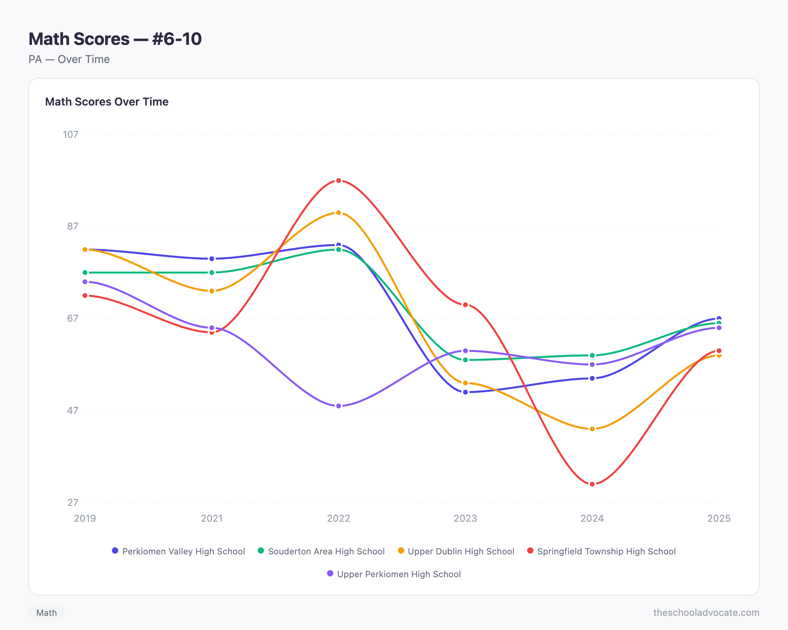788x630 pixels.
Task: Click Perkiomen Valley's blue 2023 data point
Action: 465,392
